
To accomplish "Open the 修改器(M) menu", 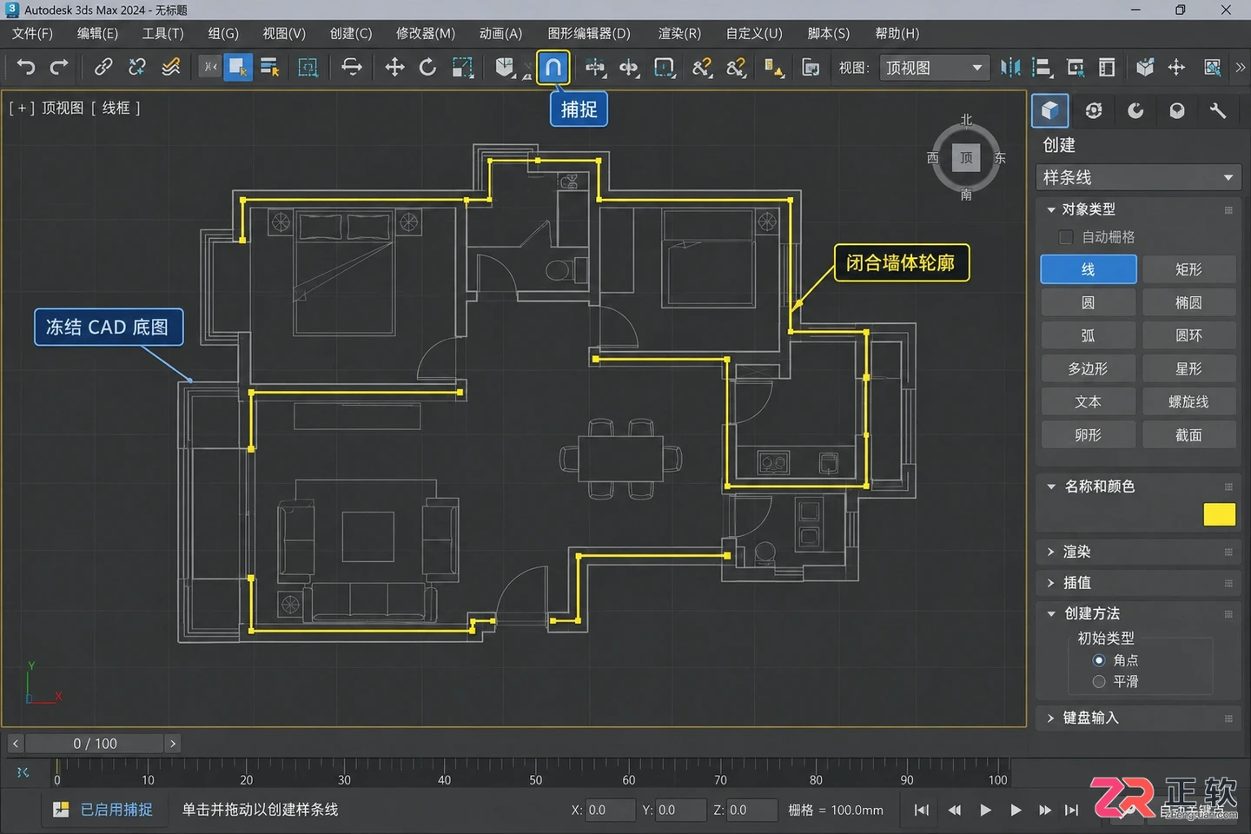I will tap(426, 33).
